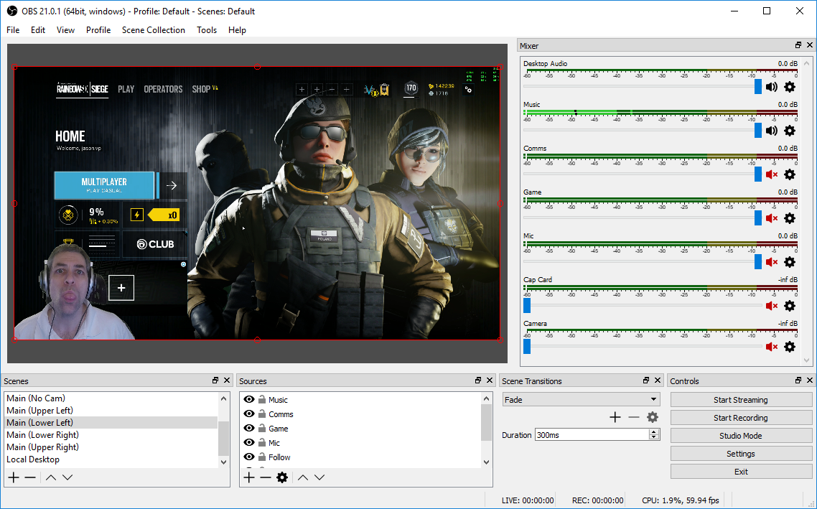
Task: Toggle lock on Music source
Action: coord(262,400)
